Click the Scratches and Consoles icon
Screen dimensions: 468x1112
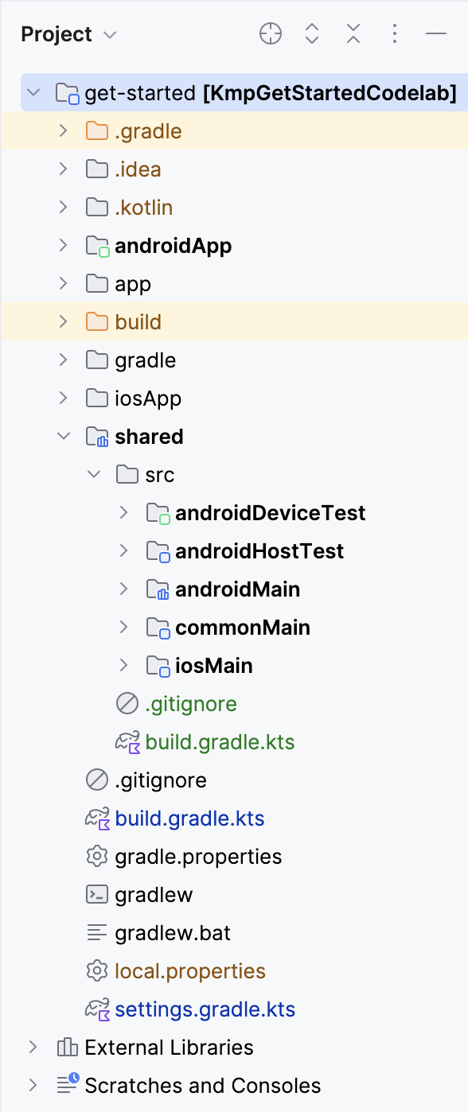point(64,1085)
